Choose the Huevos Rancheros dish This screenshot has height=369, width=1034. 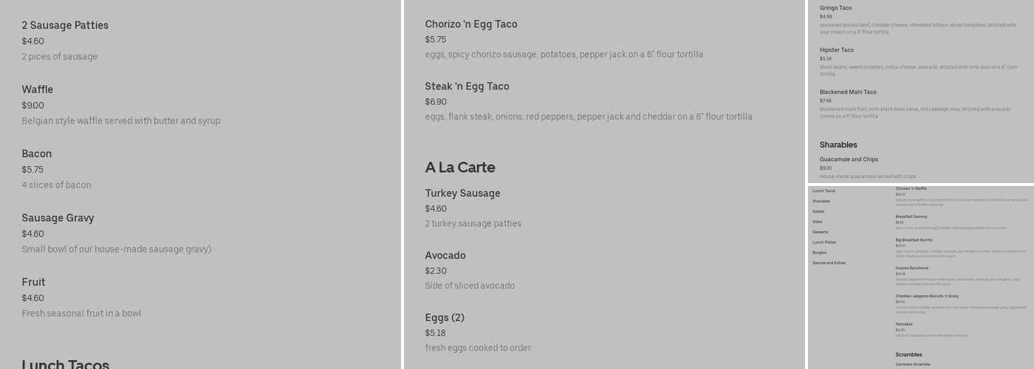(912, 268)
